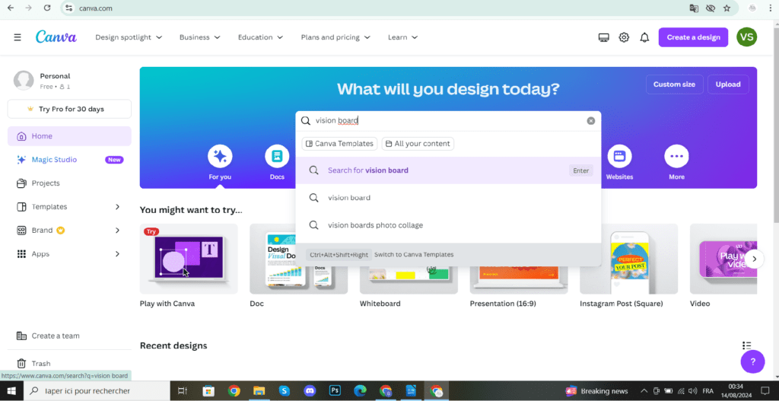Open the More category icon

pyautogui.click(x=676, y=157)
